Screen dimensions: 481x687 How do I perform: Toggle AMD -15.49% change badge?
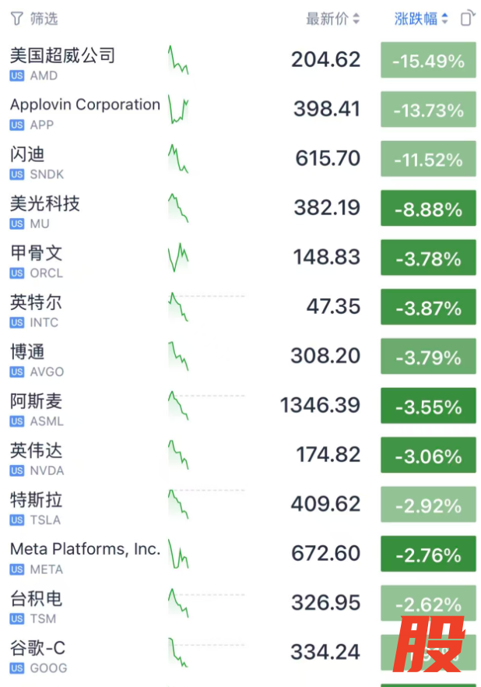[x=428, y=61]
